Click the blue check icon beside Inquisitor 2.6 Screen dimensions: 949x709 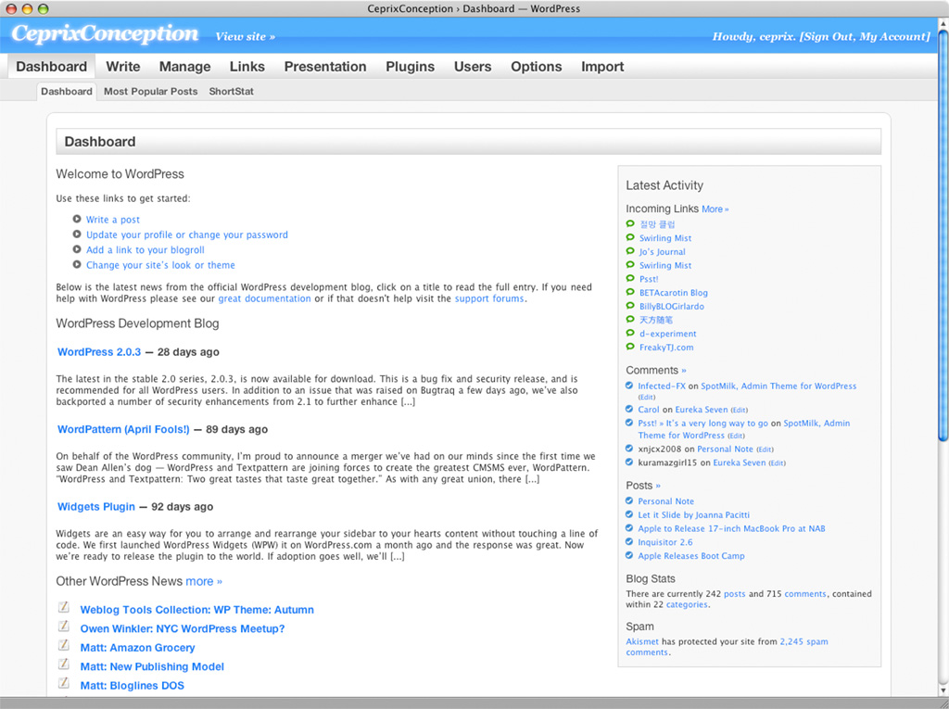(x=629, y=542)
